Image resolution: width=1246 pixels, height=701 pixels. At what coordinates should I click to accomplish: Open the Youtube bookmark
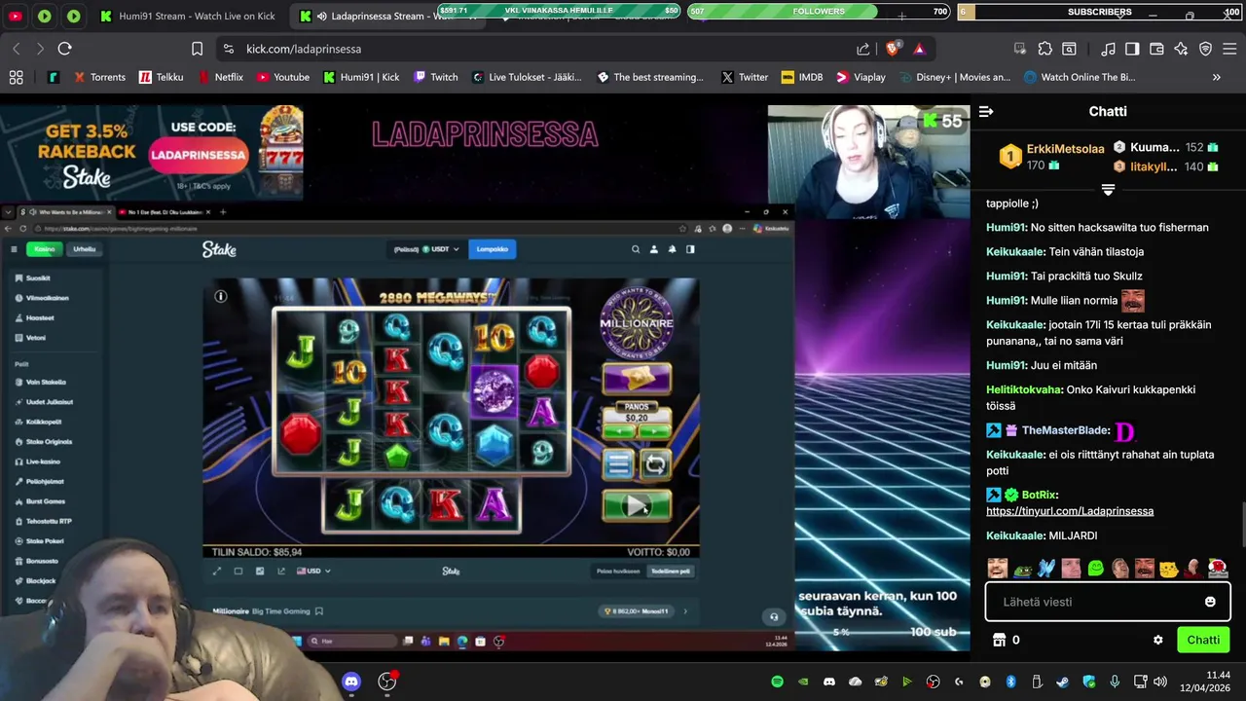282,77
